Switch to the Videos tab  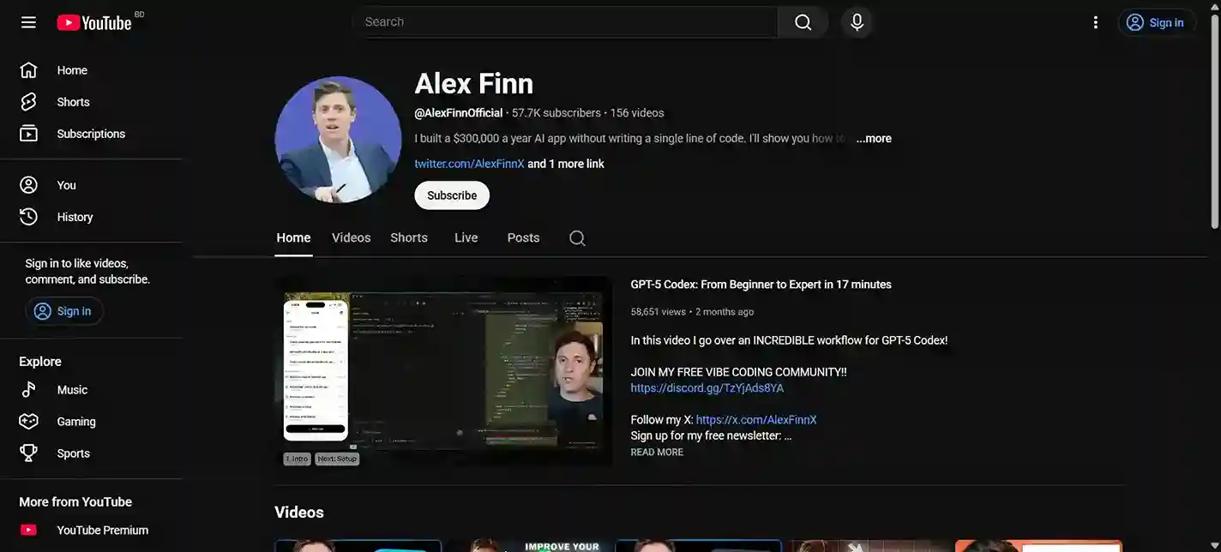[x=351, y=238]
